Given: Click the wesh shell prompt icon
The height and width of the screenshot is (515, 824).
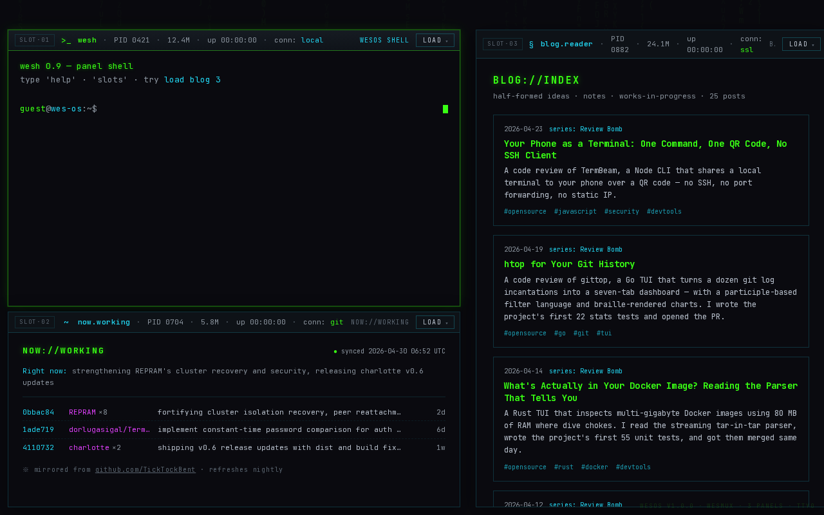Looking at the screenshot, I should click(66, 40).
